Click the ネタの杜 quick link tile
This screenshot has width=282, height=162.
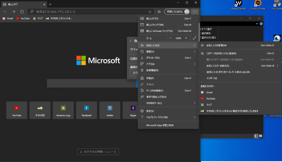pyautogui.click(x=40, y=110)
